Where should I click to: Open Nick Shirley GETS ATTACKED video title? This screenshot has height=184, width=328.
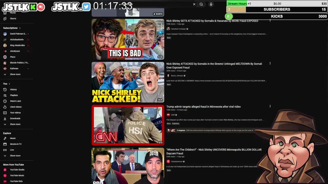[x=212, y=21]
